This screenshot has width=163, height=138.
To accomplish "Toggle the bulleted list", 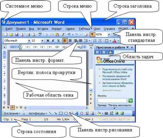I will pos(100,41).
